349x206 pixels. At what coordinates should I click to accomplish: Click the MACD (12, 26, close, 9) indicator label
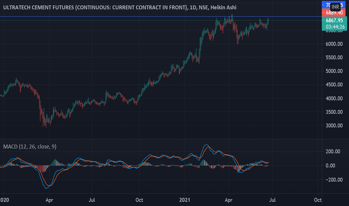[30, 146]
